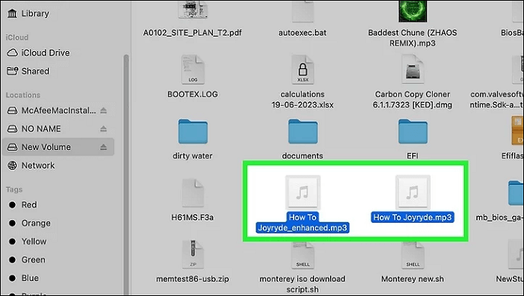This screenshot has height=296, width=524.
Task: Click Carbon Copy Cloner 6.1.1.7323 [KED].dmg name
Action: click(413, 100)
